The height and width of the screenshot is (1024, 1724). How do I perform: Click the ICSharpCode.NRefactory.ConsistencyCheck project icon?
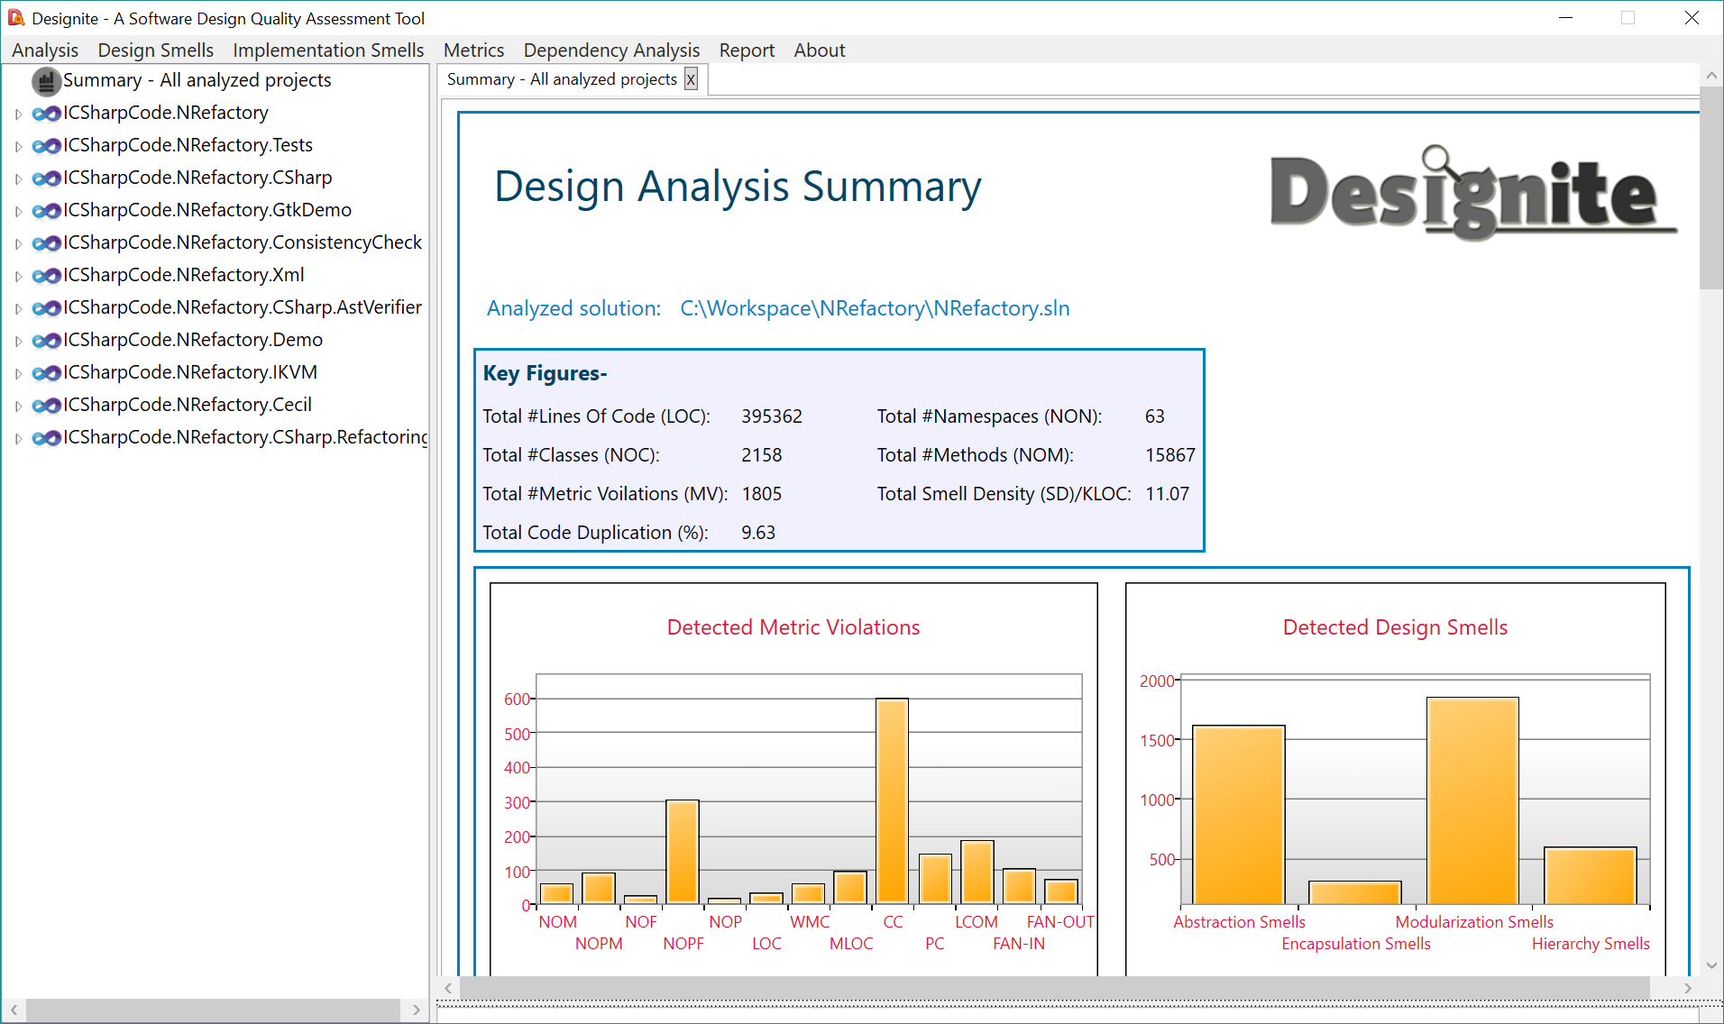pos(46,243)
